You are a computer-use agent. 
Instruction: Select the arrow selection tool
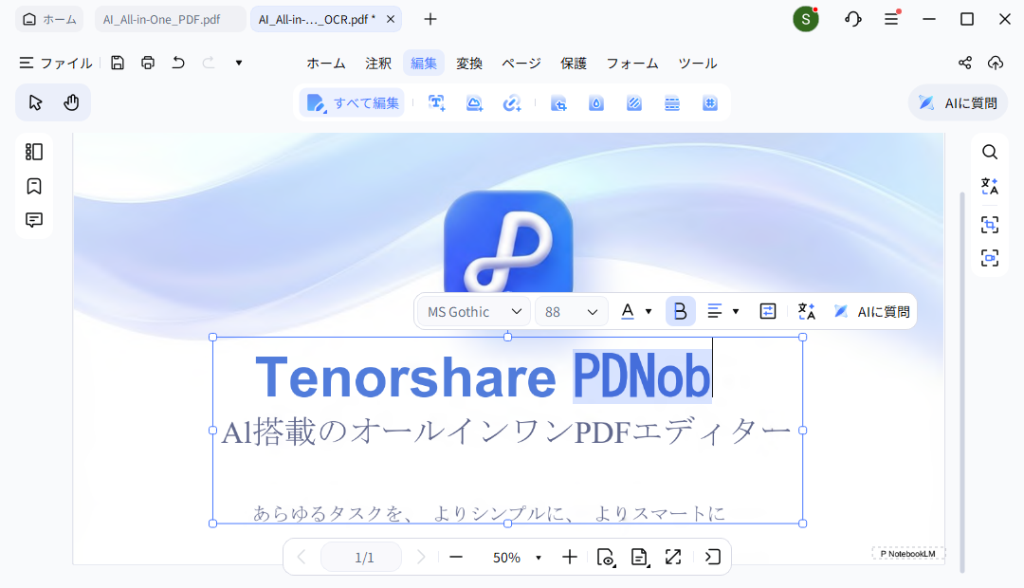click(35, 102)
